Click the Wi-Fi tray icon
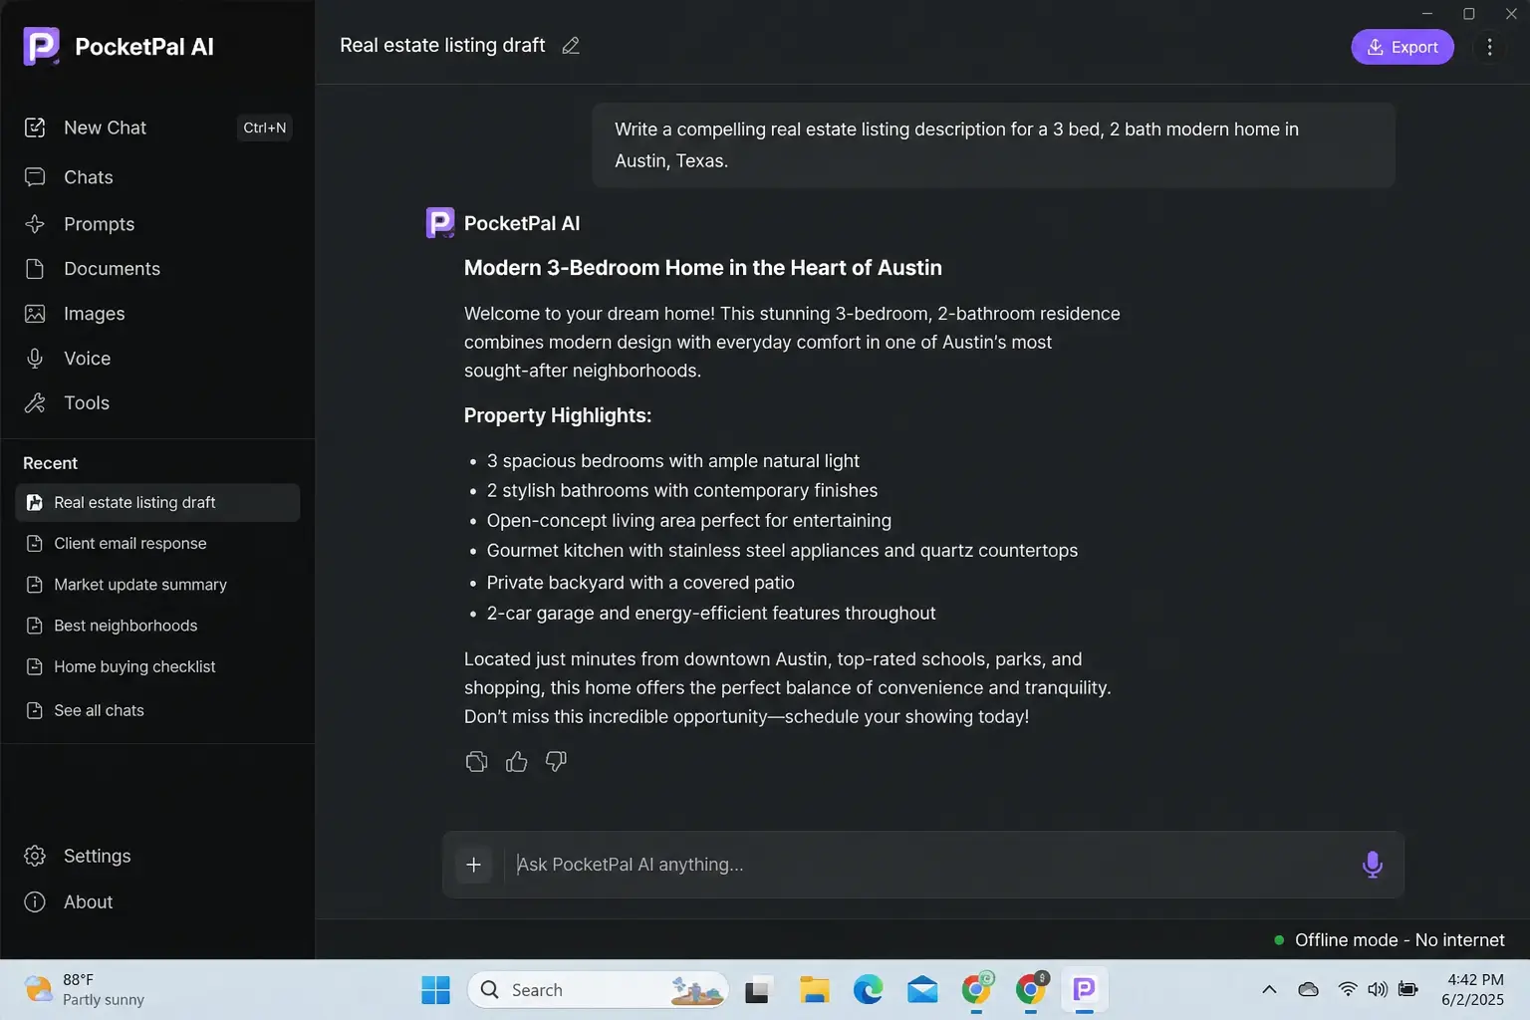Viewport: 1530px width, 1020px height. (x=1348, y=990)
